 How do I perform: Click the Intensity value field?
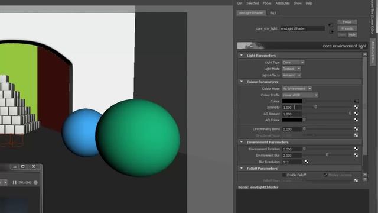292,108
